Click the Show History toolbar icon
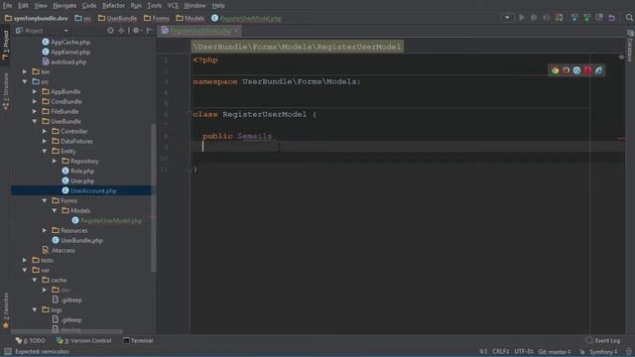The image size is (635, 357). coord(599,18)
